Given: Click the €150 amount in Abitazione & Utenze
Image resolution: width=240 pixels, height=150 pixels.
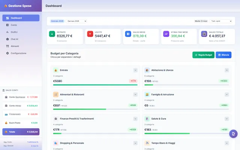Looking at the screenshot, I should pyautogui.click(x=148, y=81).
